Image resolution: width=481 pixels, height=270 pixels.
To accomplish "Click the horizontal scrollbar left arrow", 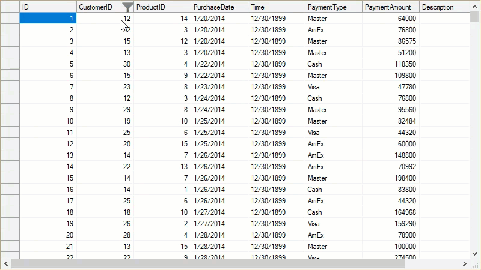I will pos(6,264).
